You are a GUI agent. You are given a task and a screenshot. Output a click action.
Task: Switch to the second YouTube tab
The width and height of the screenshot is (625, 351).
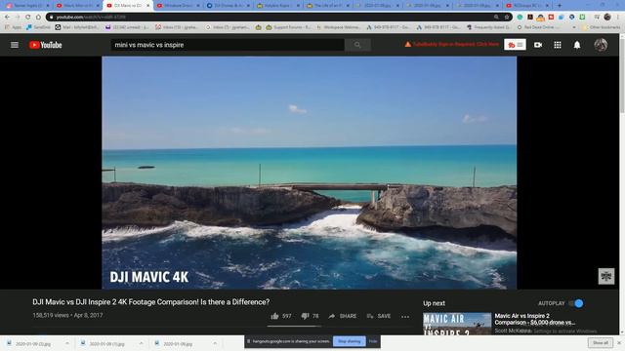[x=77, y=6]
